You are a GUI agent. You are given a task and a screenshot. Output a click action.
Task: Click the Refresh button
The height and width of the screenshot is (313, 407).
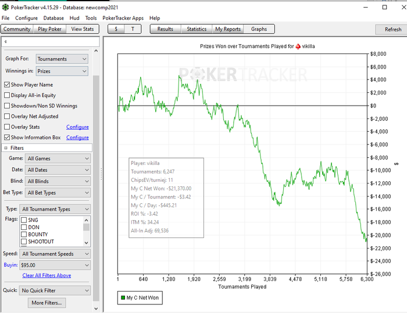point(392,29)
